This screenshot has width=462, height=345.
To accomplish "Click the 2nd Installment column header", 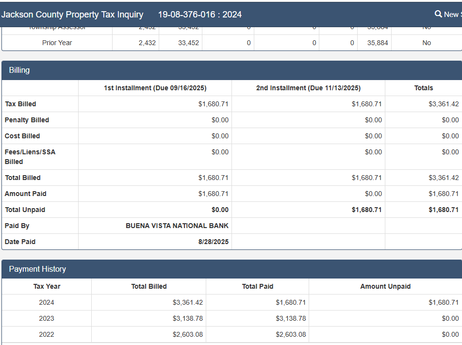I will [x=308, y=88].
